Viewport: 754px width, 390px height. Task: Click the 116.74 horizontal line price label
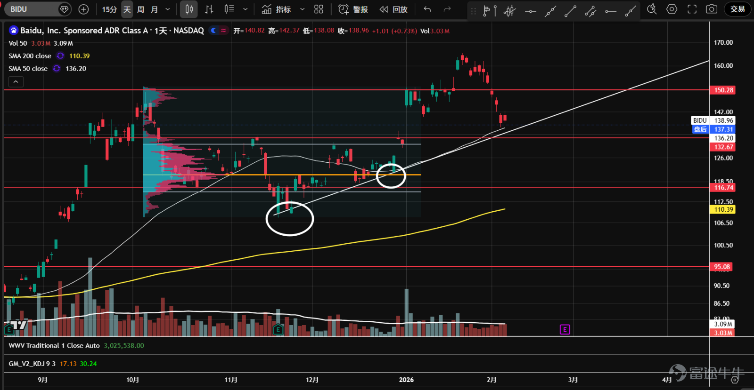click(723, 188)
